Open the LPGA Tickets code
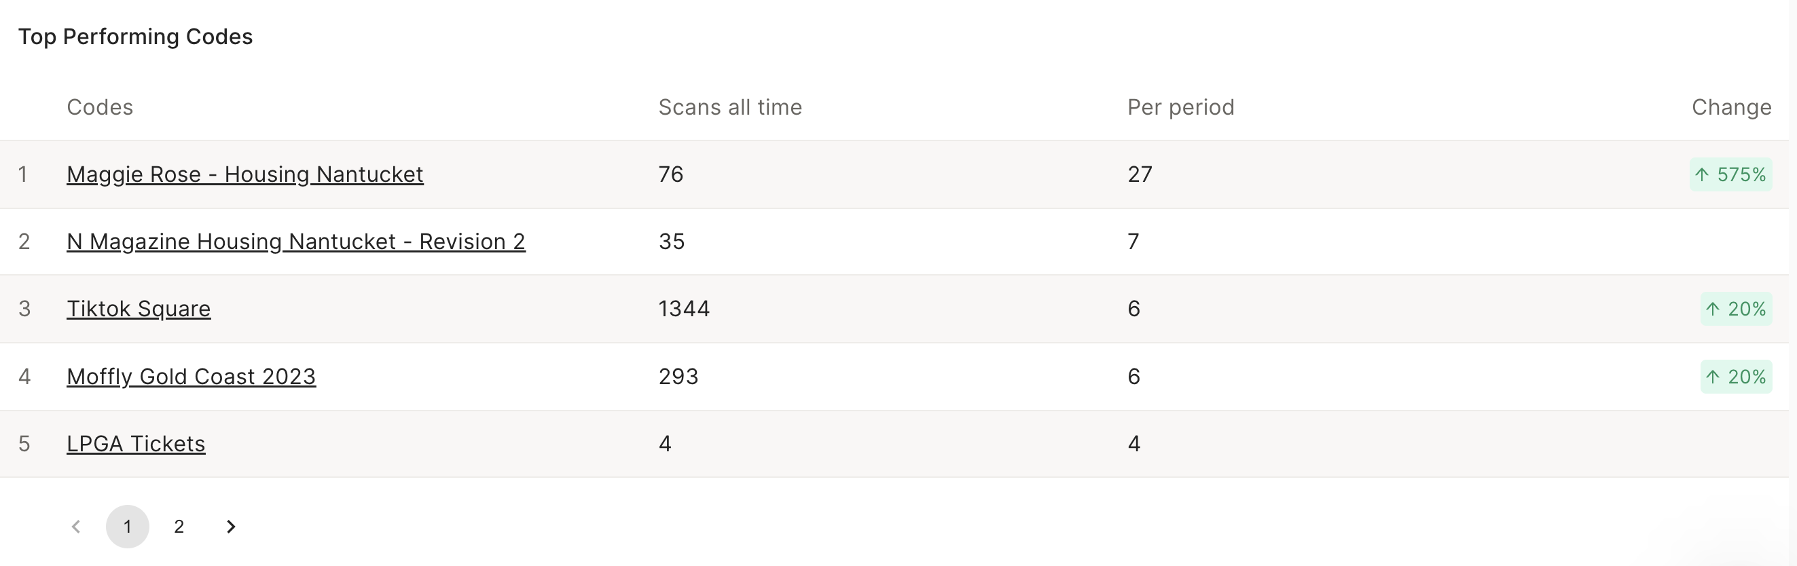 click(x=136, y=444)
